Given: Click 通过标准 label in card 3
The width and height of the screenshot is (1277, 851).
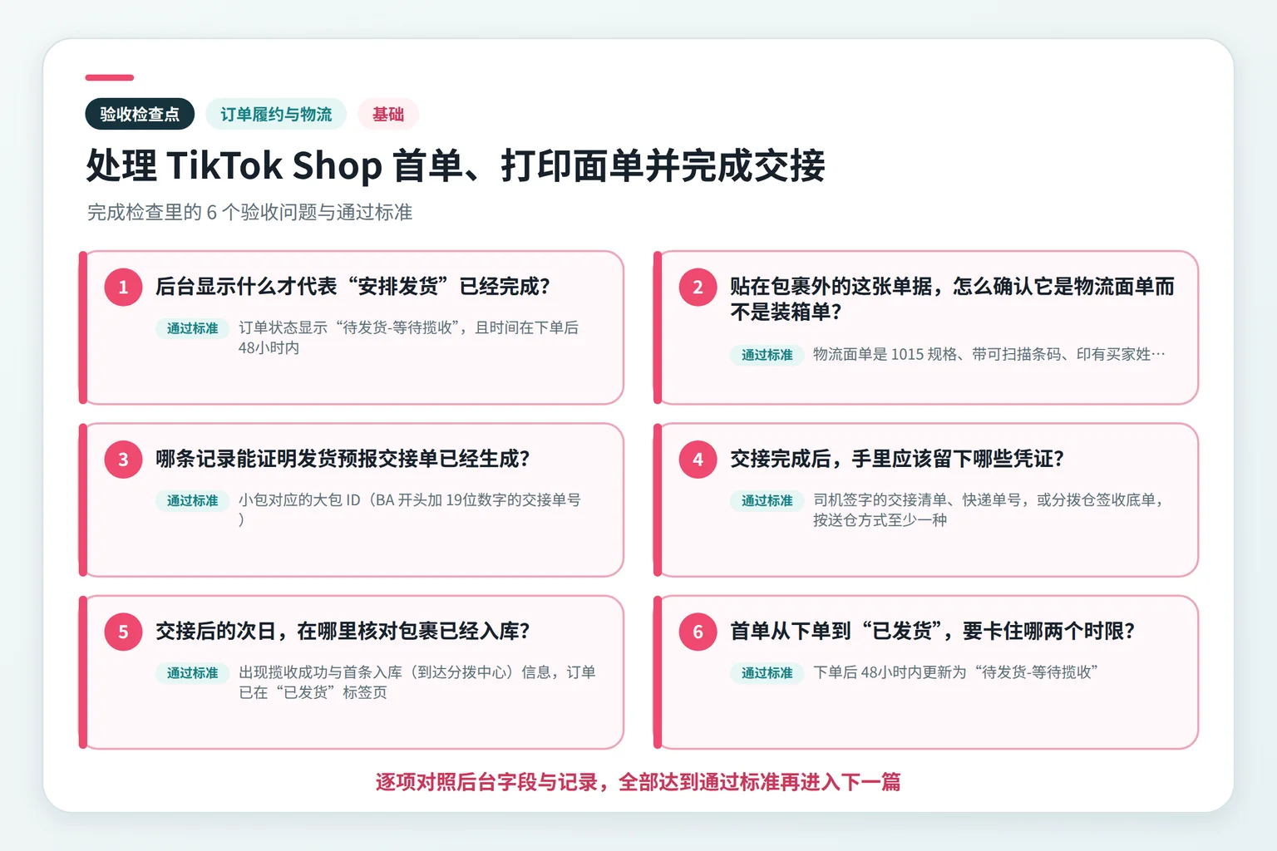Looking at the screenshot, I should coord(192,500).
